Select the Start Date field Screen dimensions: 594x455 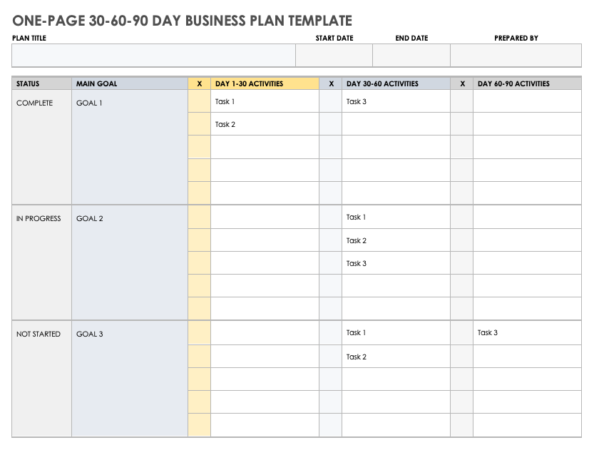pos(334,56)
